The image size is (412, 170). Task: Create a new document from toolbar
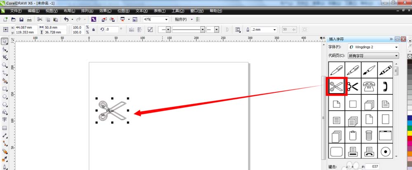click(5, 19)
